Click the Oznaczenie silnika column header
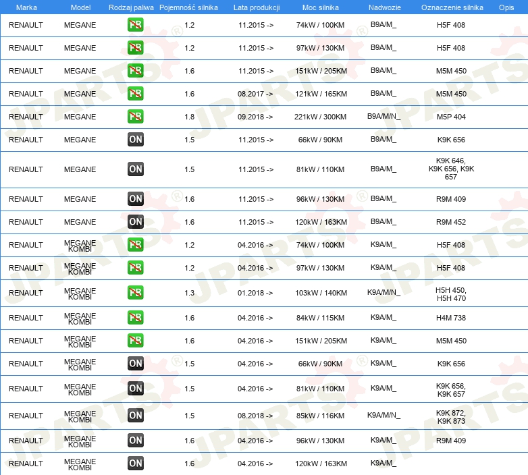The height and width of the screenshot is (475, 528). click(452, 7)
